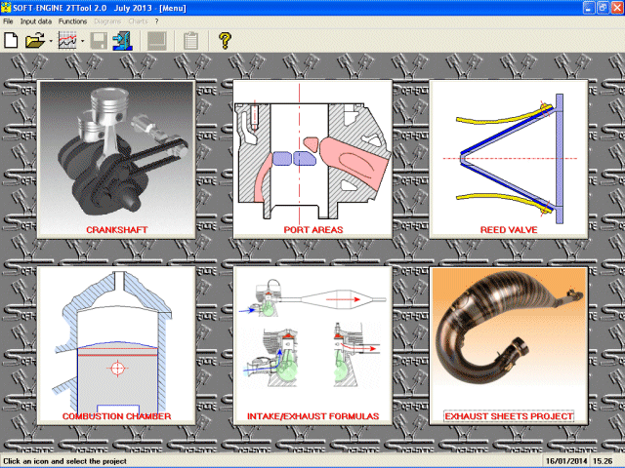This screenshot has height=468, width=625.
Task: Select the REED VALVE project tile
Action: (x=508, y=159)
